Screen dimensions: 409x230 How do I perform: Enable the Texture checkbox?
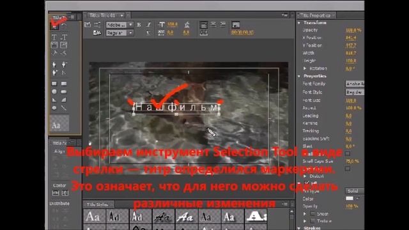click(x=313, y=221)
